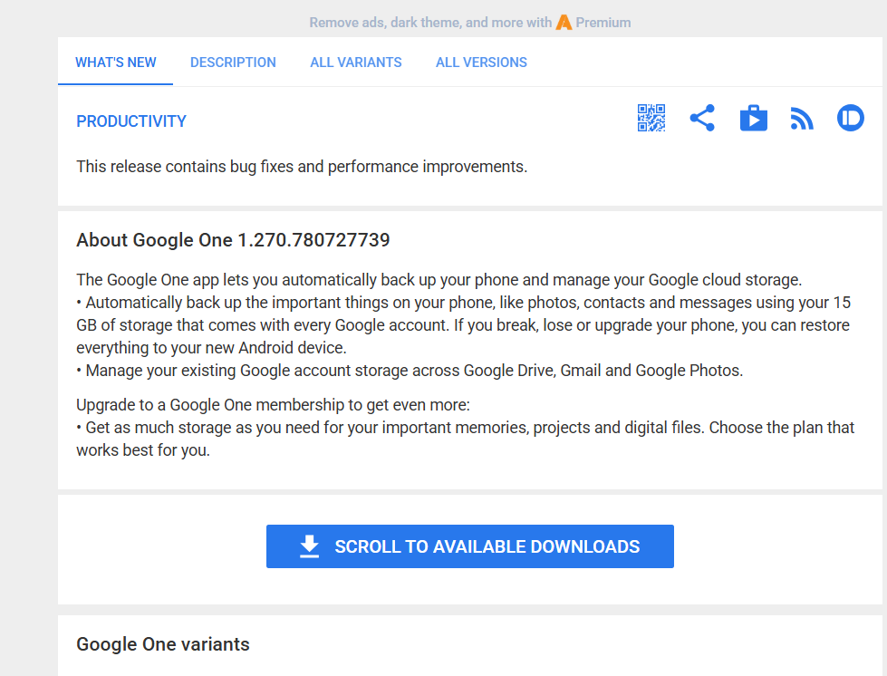Click the Premium link at top
Screen dimensions: 887x676
(603, 23)
